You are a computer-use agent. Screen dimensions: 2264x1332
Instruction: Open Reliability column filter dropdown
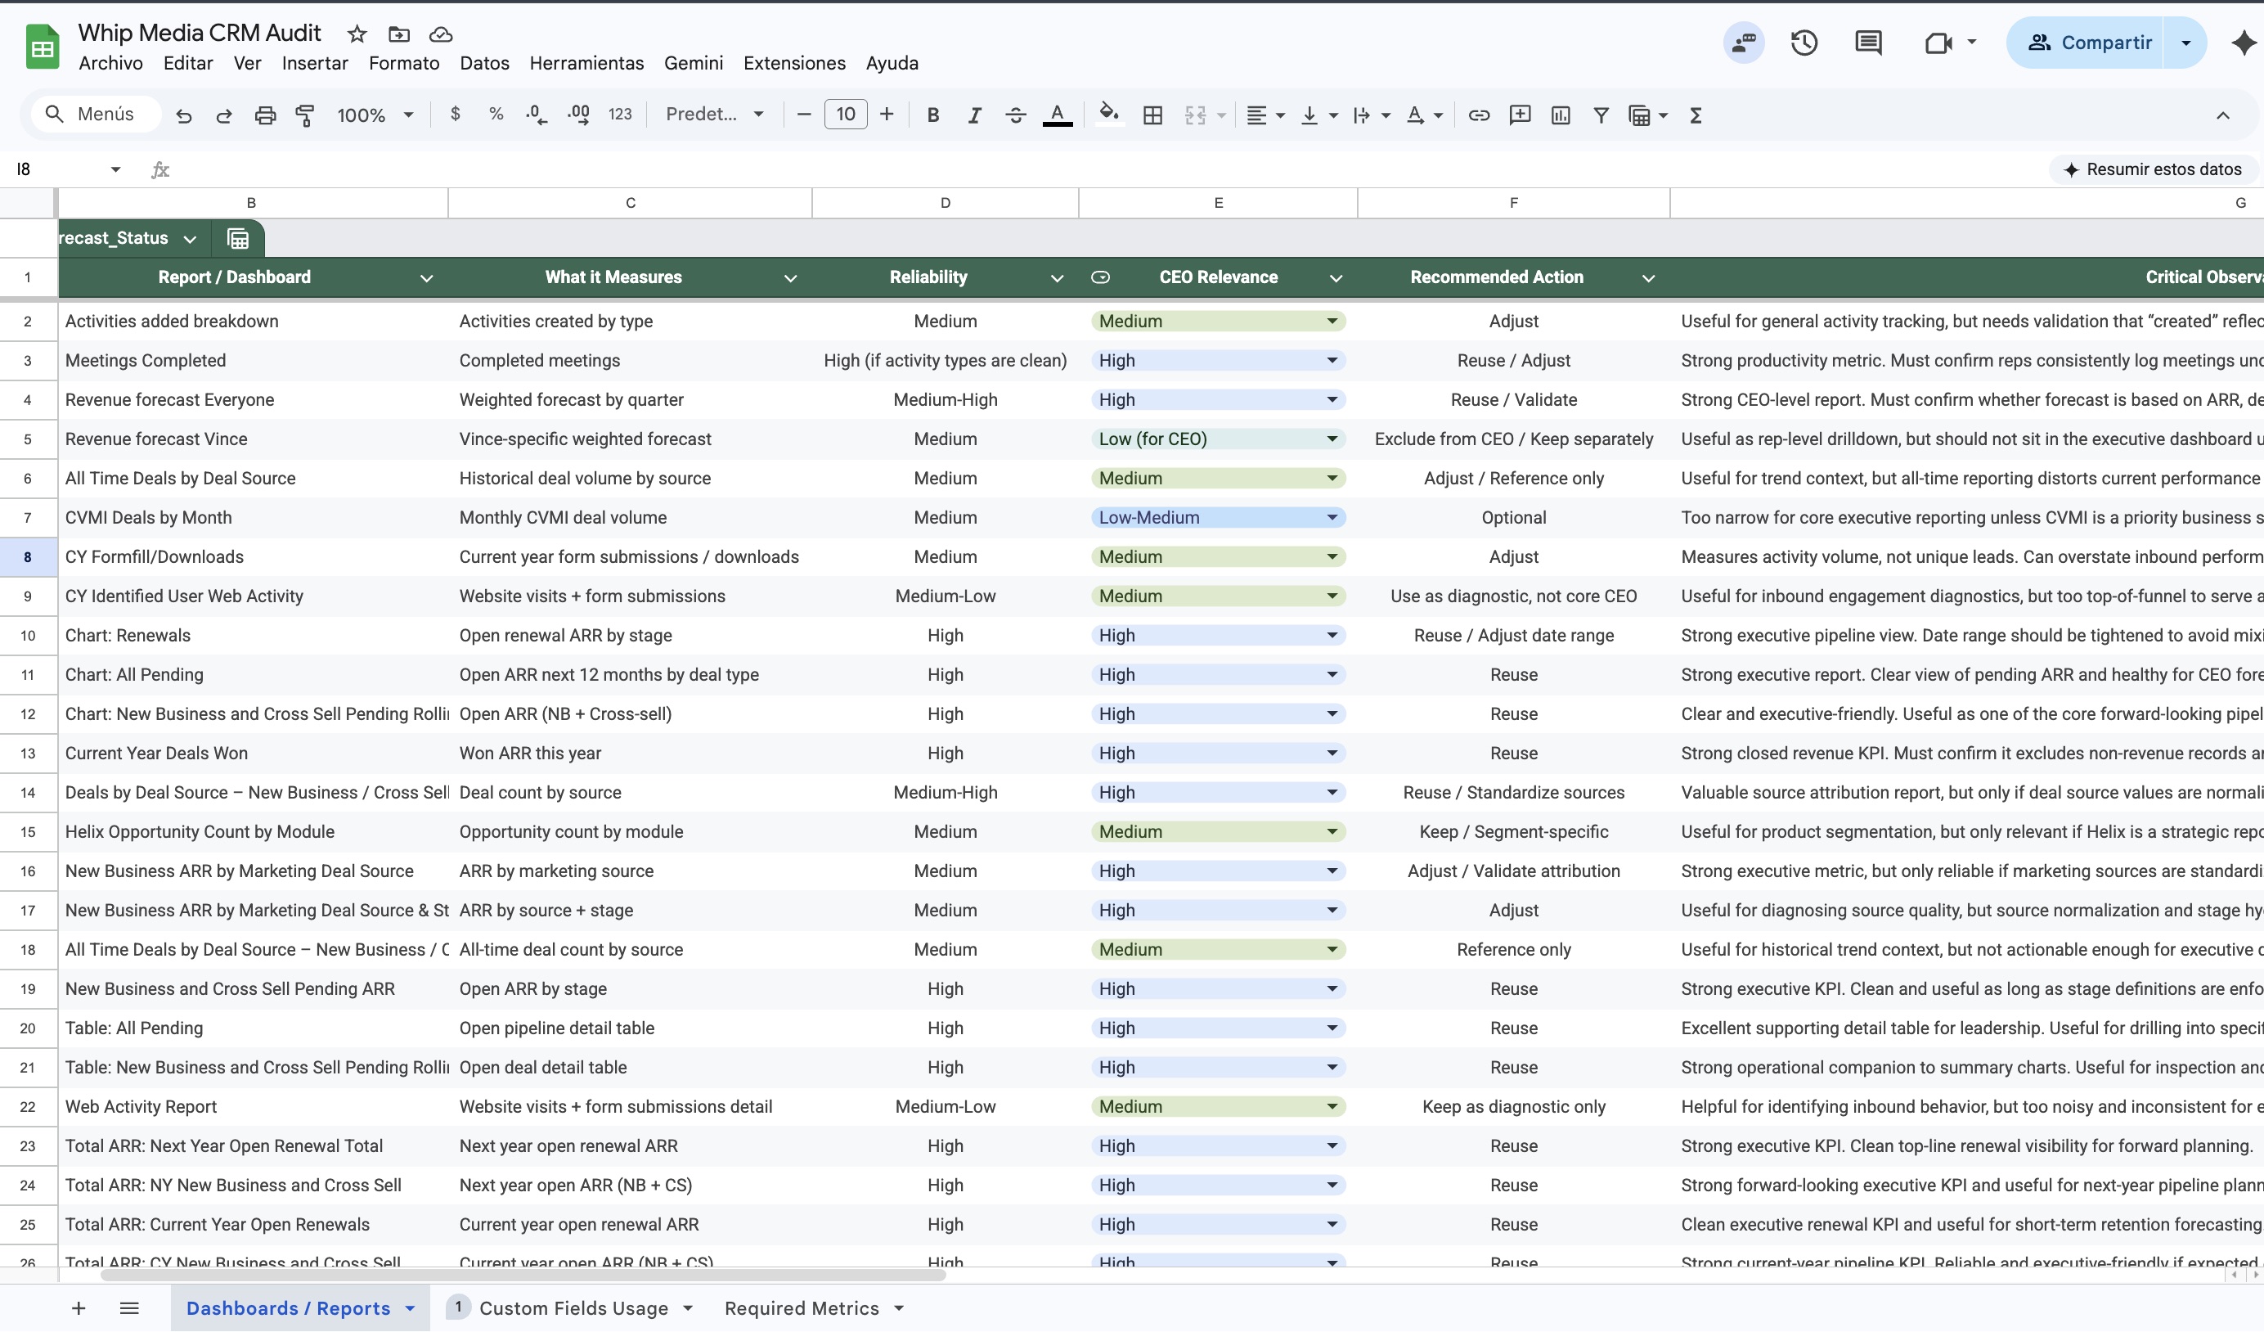coord(1058,277)
